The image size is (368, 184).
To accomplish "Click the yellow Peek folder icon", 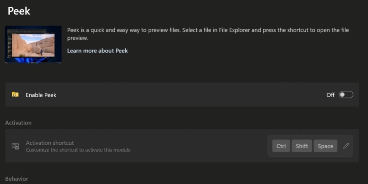I will (x=15, y=94).
